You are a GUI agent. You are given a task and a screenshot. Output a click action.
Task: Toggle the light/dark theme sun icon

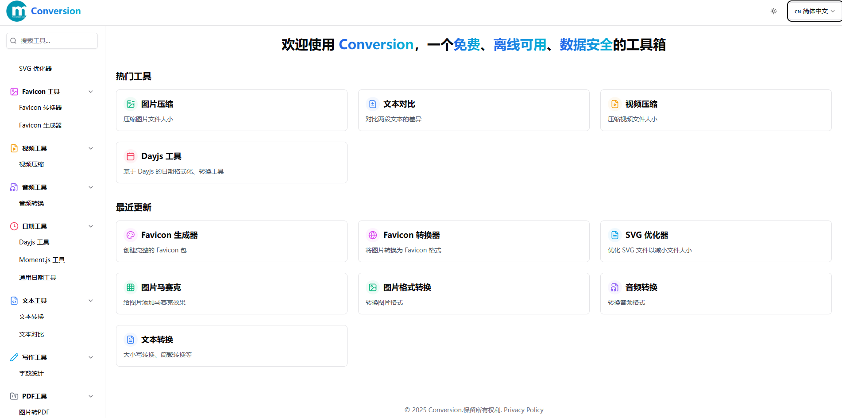pyautogui.click(x=773, y=11)
